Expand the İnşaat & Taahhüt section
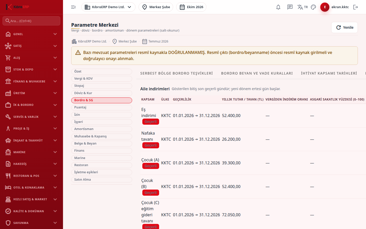The width and height of the screenshot is (366, 229). click(x=32, y=140)
